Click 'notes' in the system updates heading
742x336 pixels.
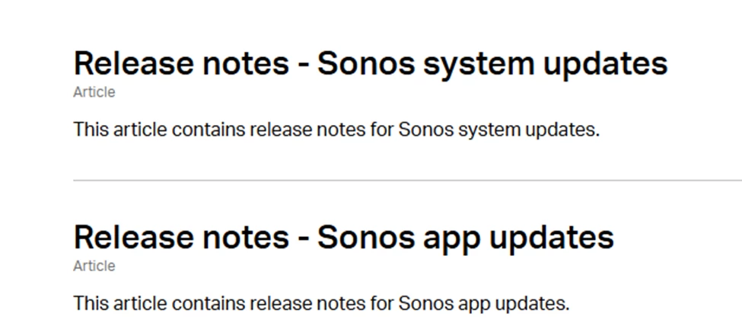[246, 66]
